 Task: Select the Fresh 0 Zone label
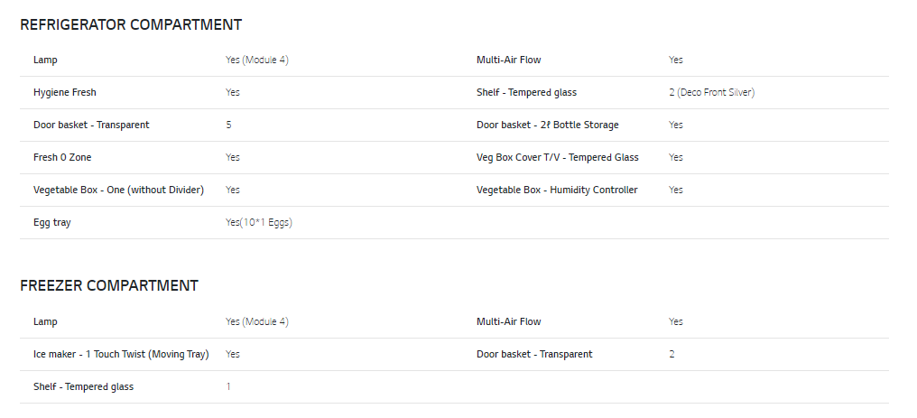point(62,157)
